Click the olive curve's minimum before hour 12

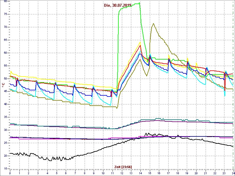coord(117,108)
